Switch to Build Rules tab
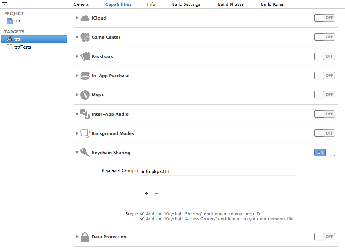Image resolution: width=345 pixels, height=251 pixels. 272,4
